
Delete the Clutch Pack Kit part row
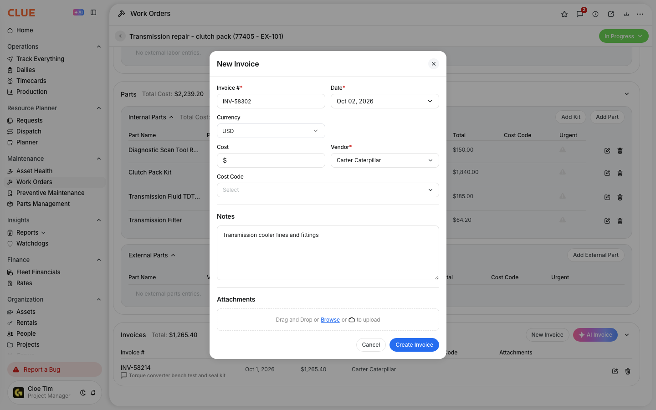[620, 173]
